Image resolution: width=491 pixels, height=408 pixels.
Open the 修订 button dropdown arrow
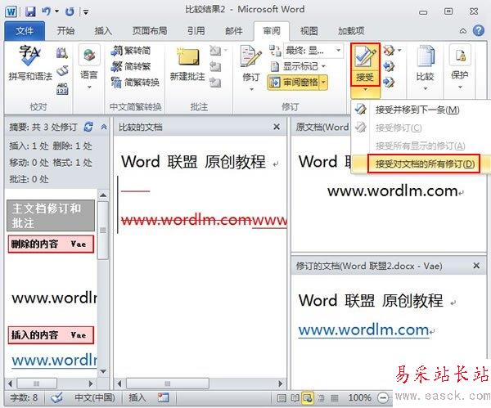tap(251, 89)
